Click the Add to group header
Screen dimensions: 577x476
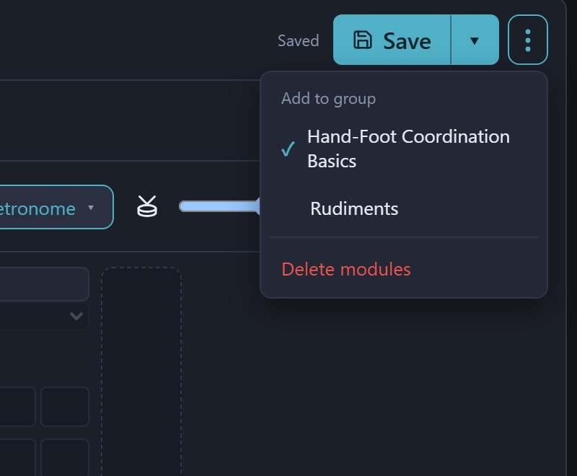(328, 99)
